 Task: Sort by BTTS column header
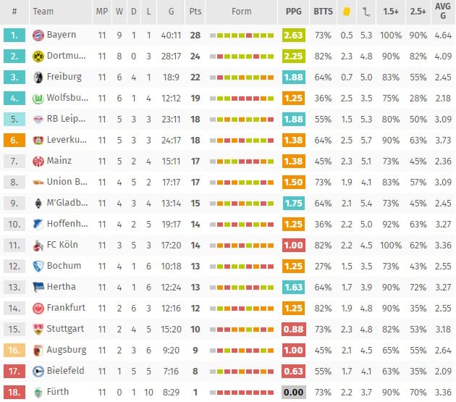pyautogui.click(x=323, y=12)
